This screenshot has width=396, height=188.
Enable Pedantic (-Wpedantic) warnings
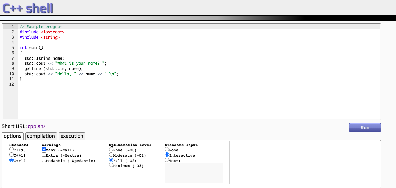coord(44,160)
